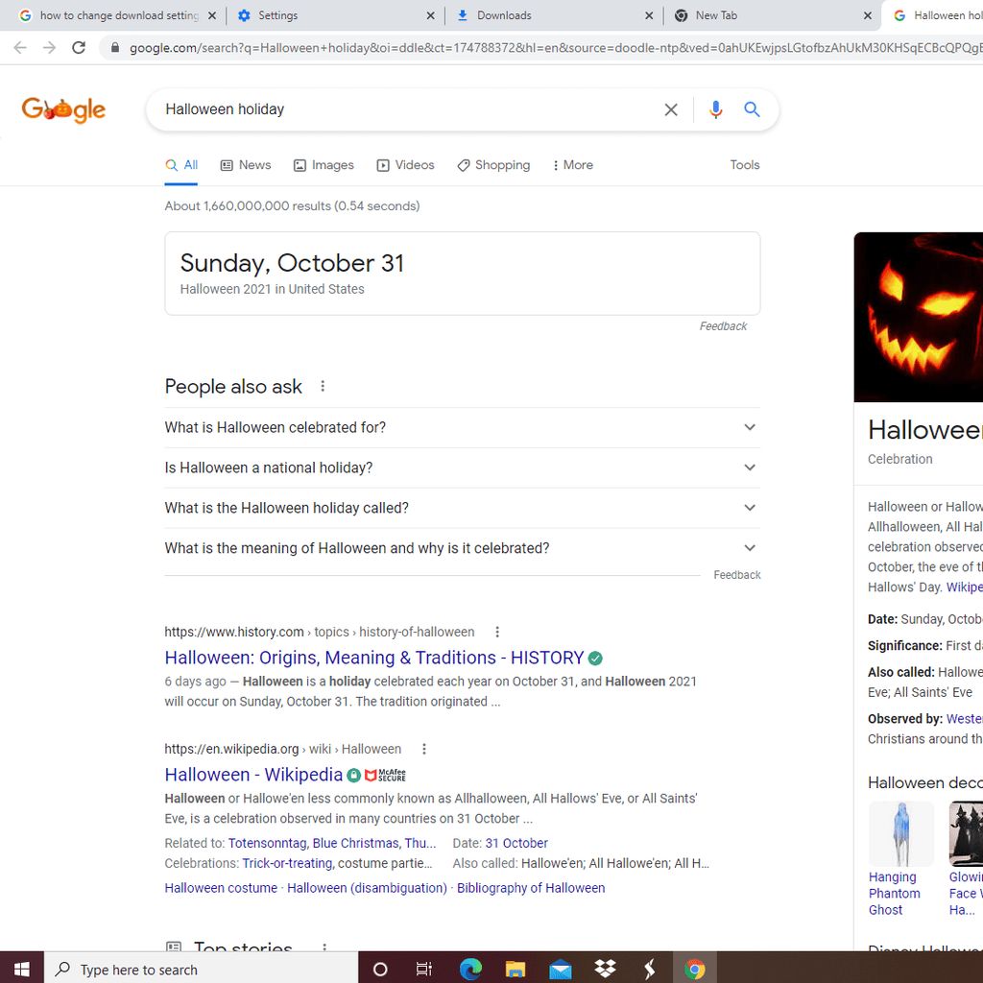Switch to the Shopping results tab

493,165
